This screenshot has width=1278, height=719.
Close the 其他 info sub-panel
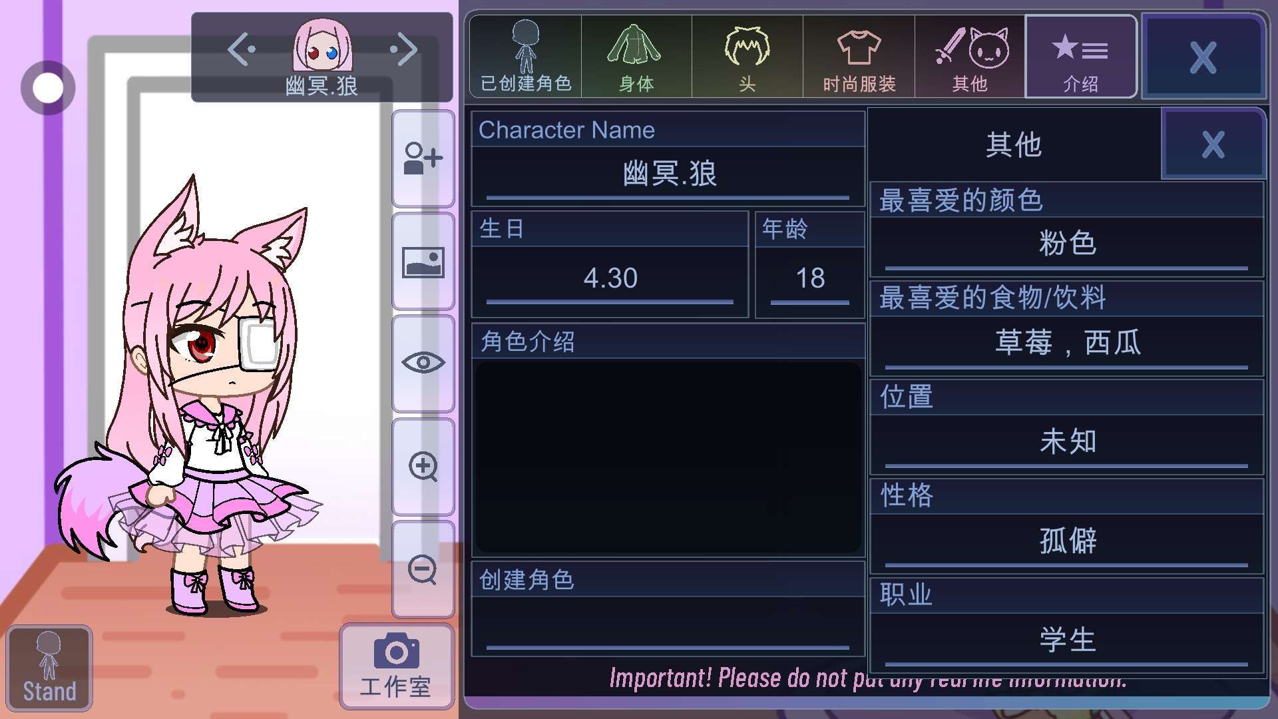coord(1213,144)
